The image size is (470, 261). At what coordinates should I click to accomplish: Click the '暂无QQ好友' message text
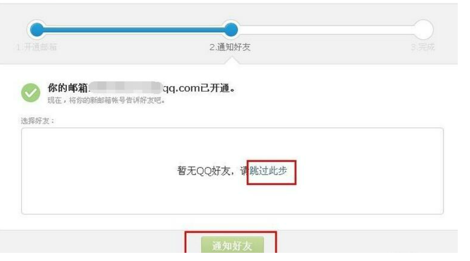[x=204, y=171]
